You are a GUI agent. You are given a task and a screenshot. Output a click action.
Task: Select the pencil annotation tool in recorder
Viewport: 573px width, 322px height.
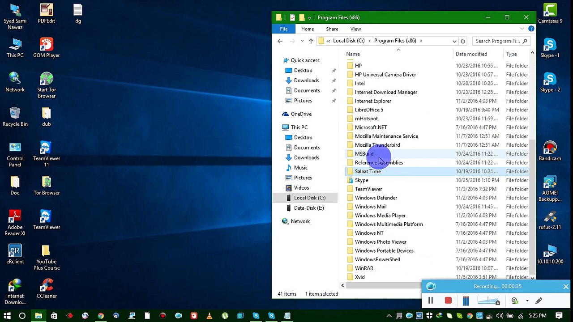coord(539,301)
